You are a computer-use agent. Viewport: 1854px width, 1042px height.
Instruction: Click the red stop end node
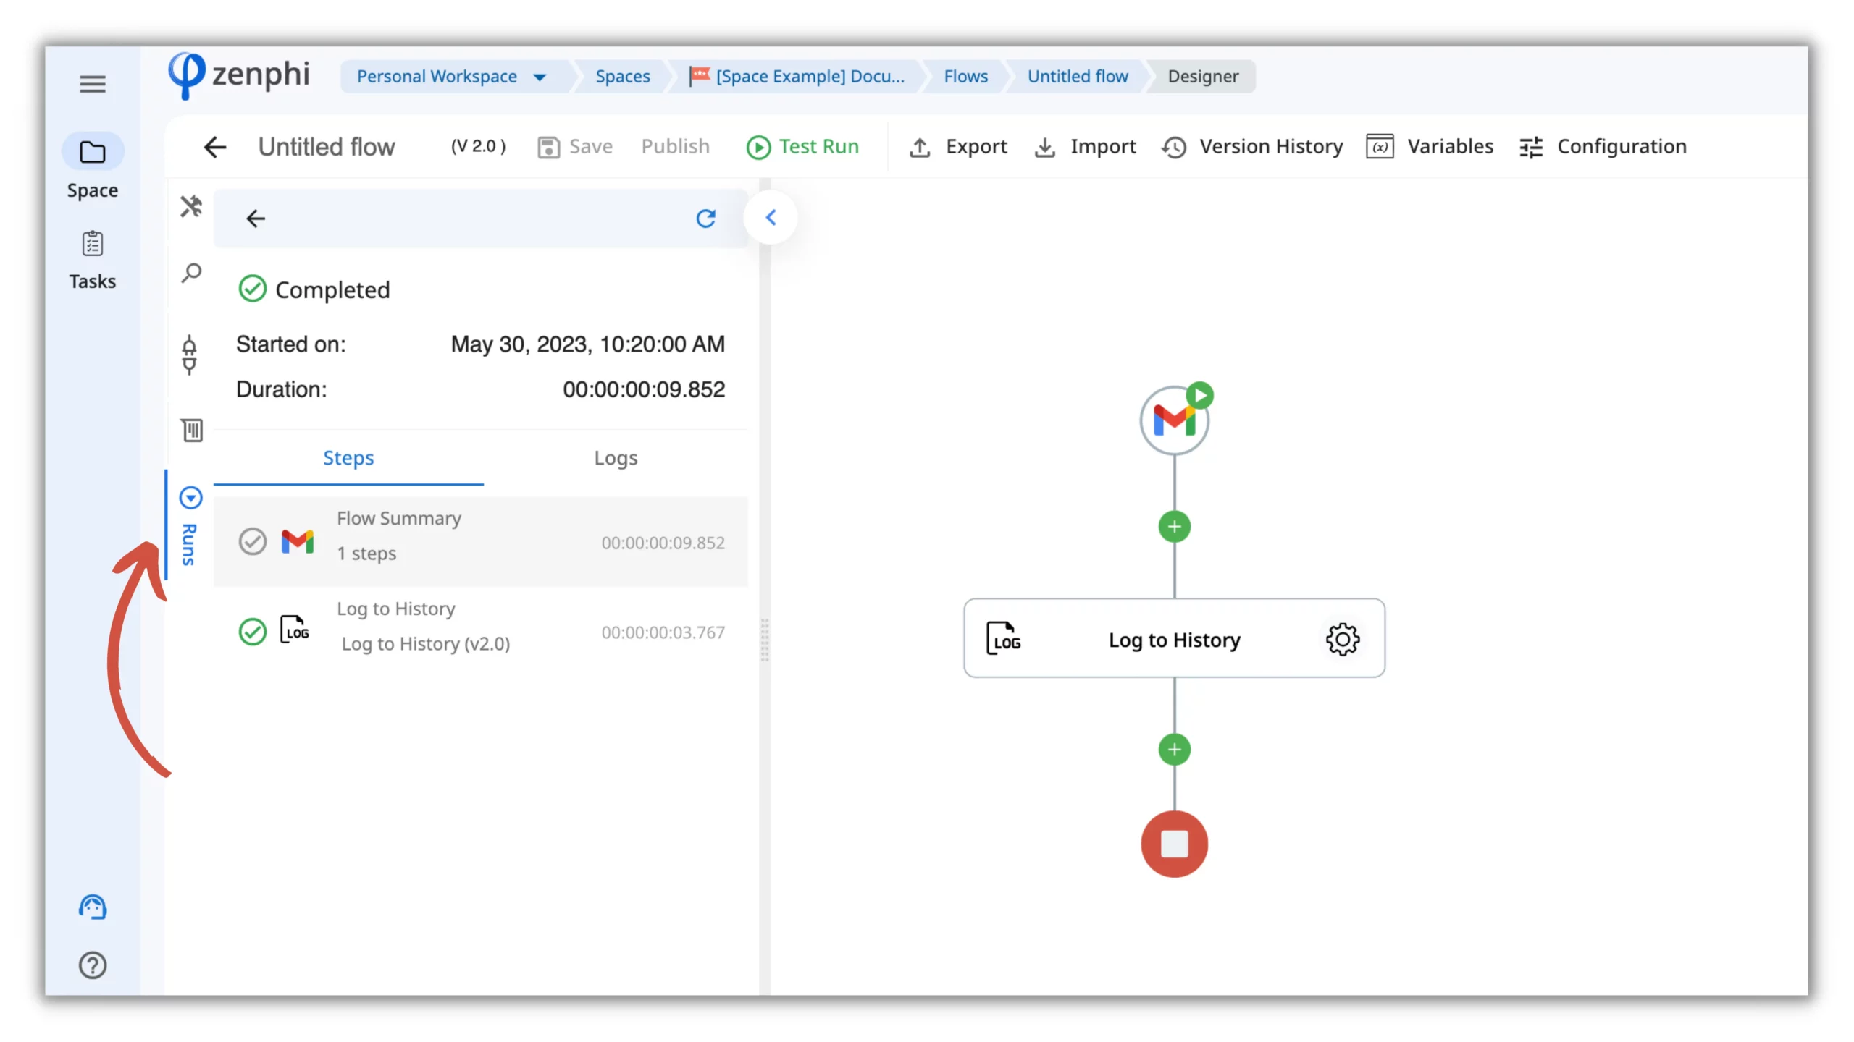1174,844
